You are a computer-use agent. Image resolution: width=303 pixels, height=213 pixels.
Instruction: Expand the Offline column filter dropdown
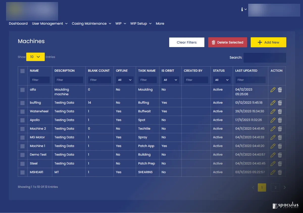[125, 80]
